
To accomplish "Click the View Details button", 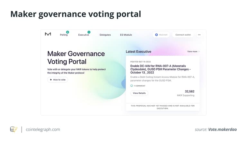I will [x=139, y=93].
